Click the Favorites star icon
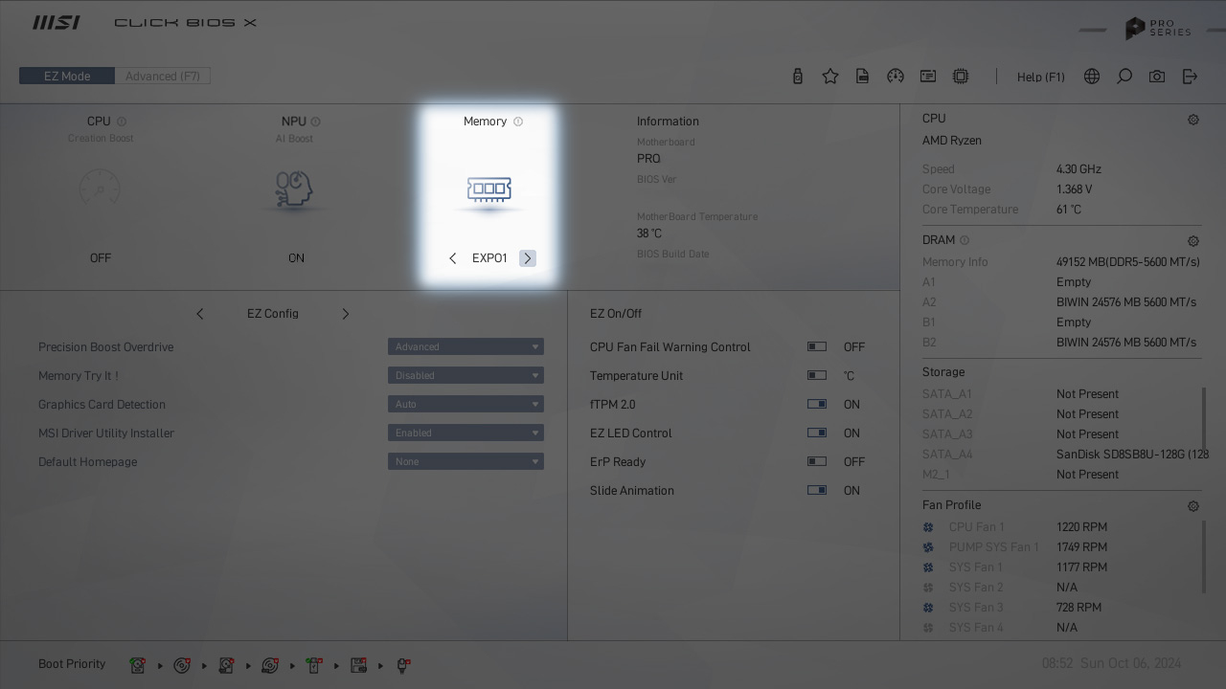 [830, 77]
